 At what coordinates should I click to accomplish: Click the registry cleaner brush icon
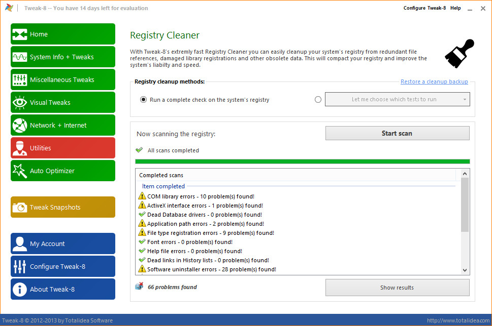460,54
